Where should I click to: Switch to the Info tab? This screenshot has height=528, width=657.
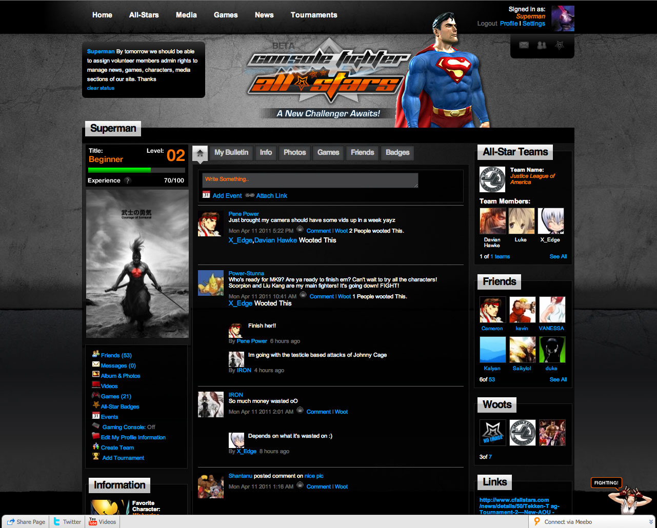click(266, 152)
